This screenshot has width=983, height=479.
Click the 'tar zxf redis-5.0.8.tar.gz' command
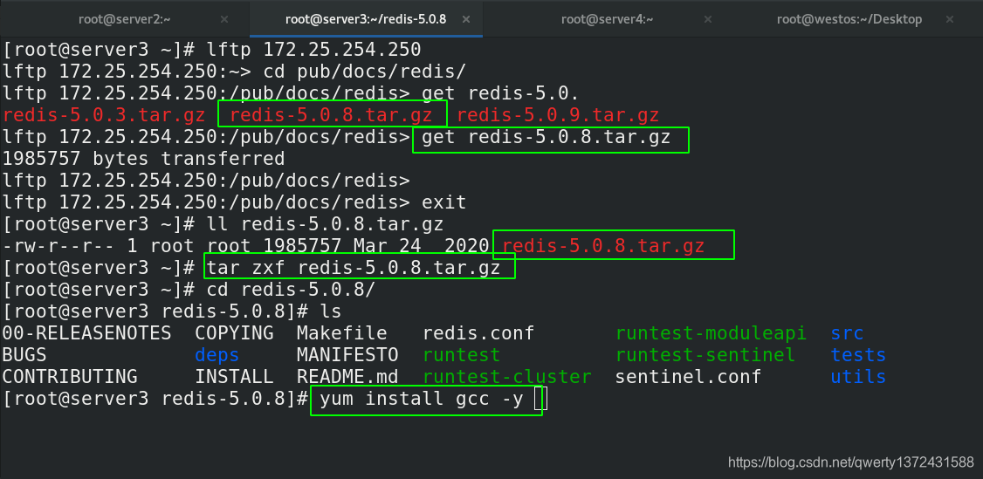(x=354, y=268)
